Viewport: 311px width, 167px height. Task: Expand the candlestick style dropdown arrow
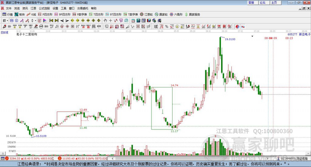click(36, 21)
